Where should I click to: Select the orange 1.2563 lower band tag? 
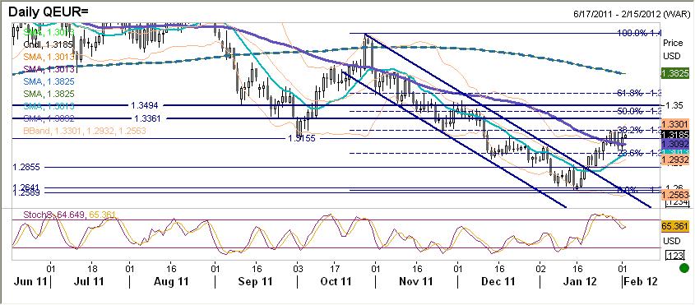pyautogui.click(x=674, y=195)
